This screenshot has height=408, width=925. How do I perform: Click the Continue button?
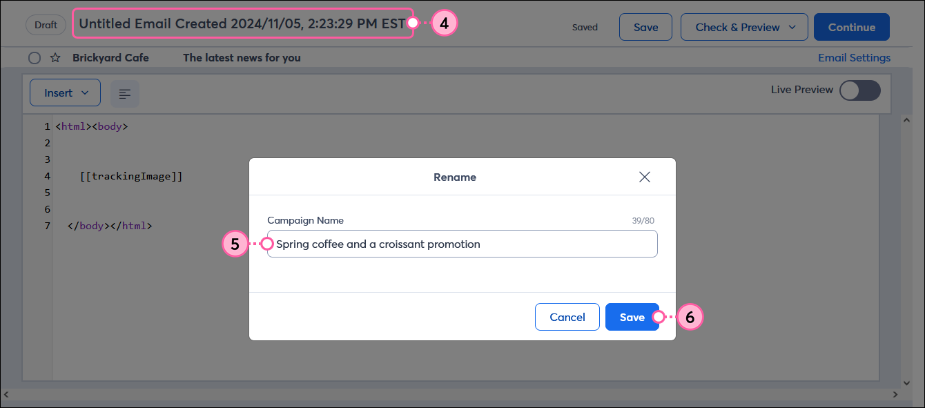pyautogui.click(x=851, y=27)
